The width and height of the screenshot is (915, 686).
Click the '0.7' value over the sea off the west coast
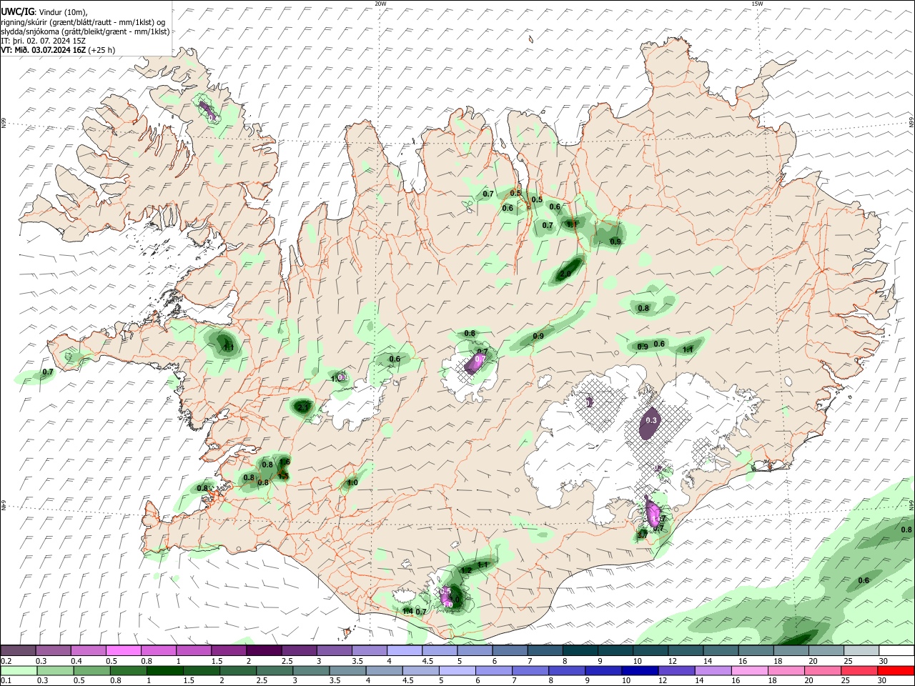(48, 372)
